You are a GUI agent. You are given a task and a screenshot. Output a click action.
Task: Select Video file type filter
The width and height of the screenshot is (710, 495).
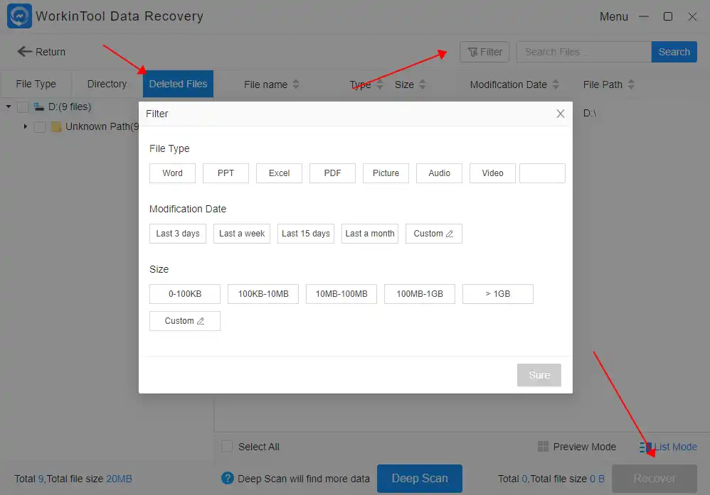point(492,173)
